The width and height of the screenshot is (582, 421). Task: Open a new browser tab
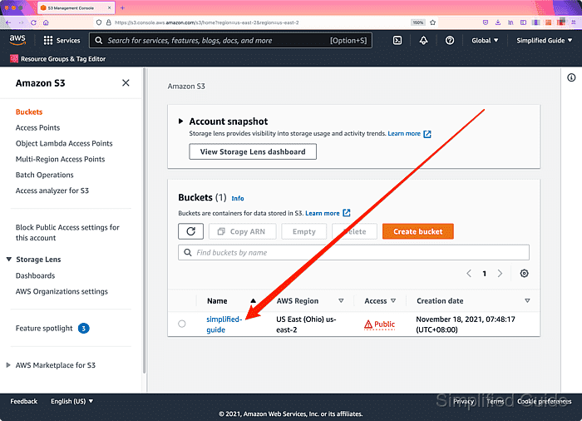[122, 7]
